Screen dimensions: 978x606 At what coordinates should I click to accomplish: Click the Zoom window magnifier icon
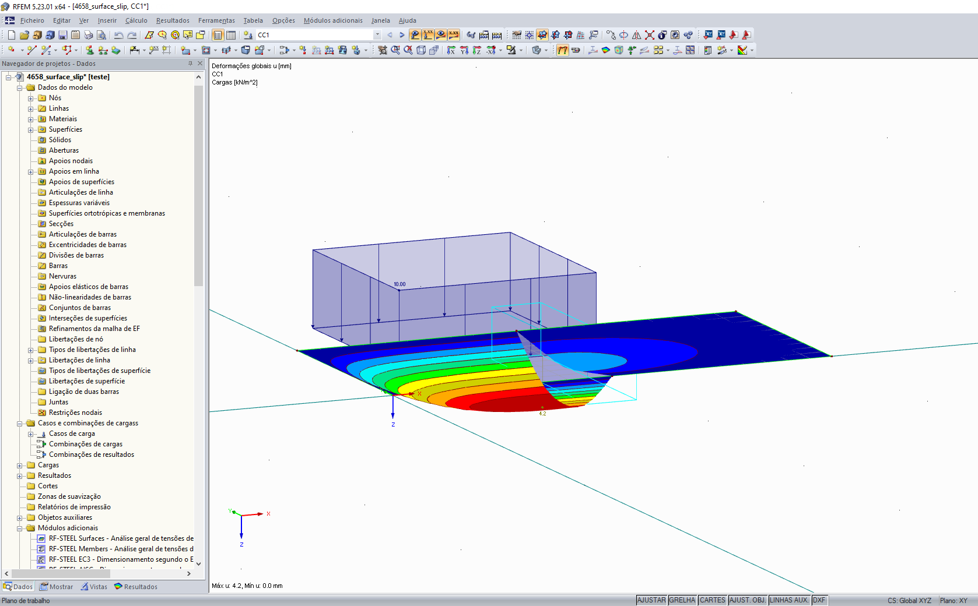pyautogui.click(x=395, y=50)
